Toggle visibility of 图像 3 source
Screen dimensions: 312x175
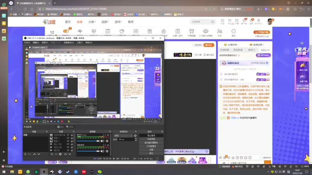(68, 138)
